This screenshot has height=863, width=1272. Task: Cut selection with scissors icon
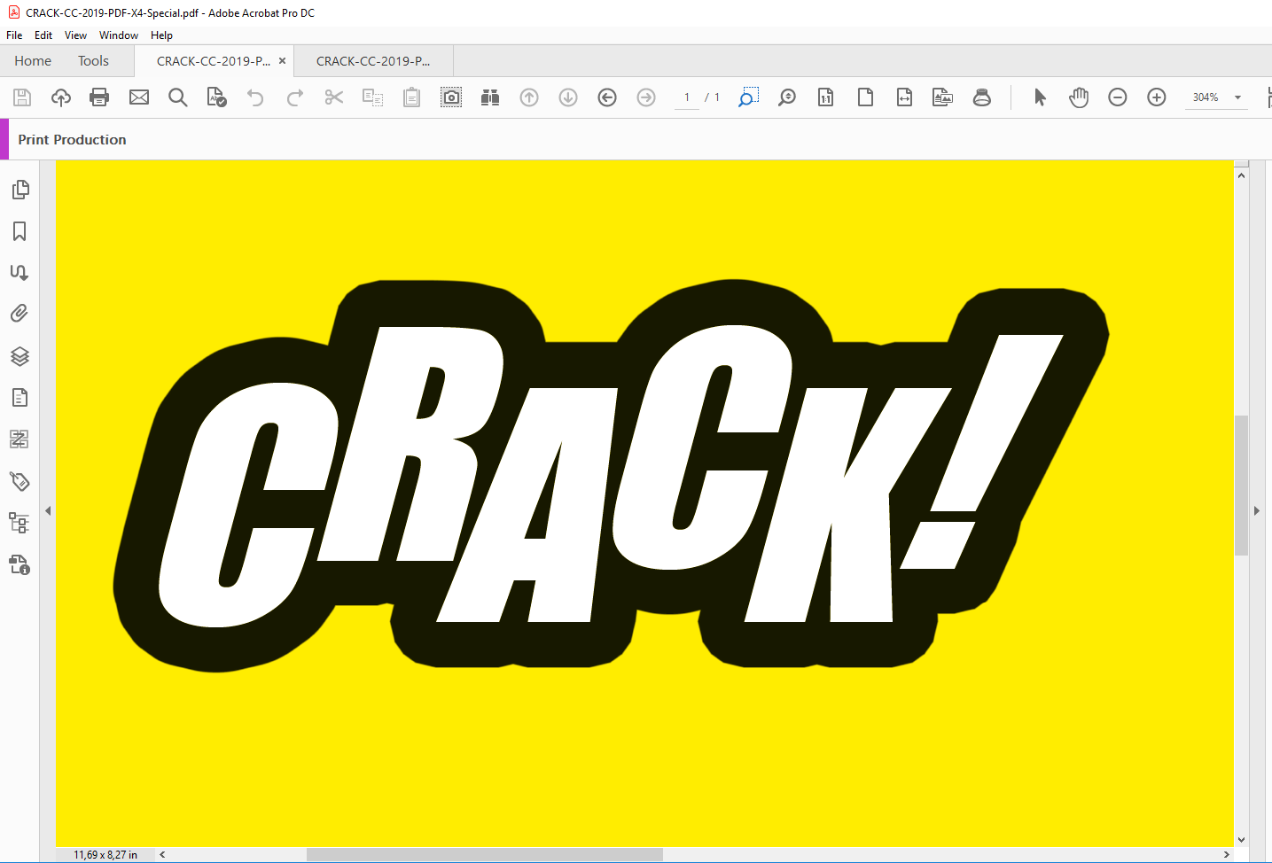[334, 97]
